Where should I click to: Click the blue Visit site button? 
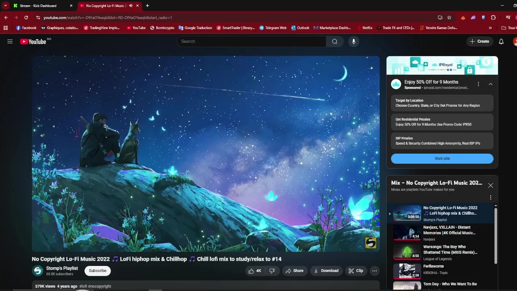pyautogui.click(x=442, y=158)
